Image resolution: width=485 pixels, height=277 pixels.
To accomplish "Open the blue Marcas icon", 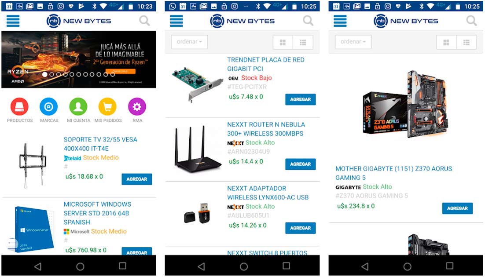I will [x=49, y=107].
